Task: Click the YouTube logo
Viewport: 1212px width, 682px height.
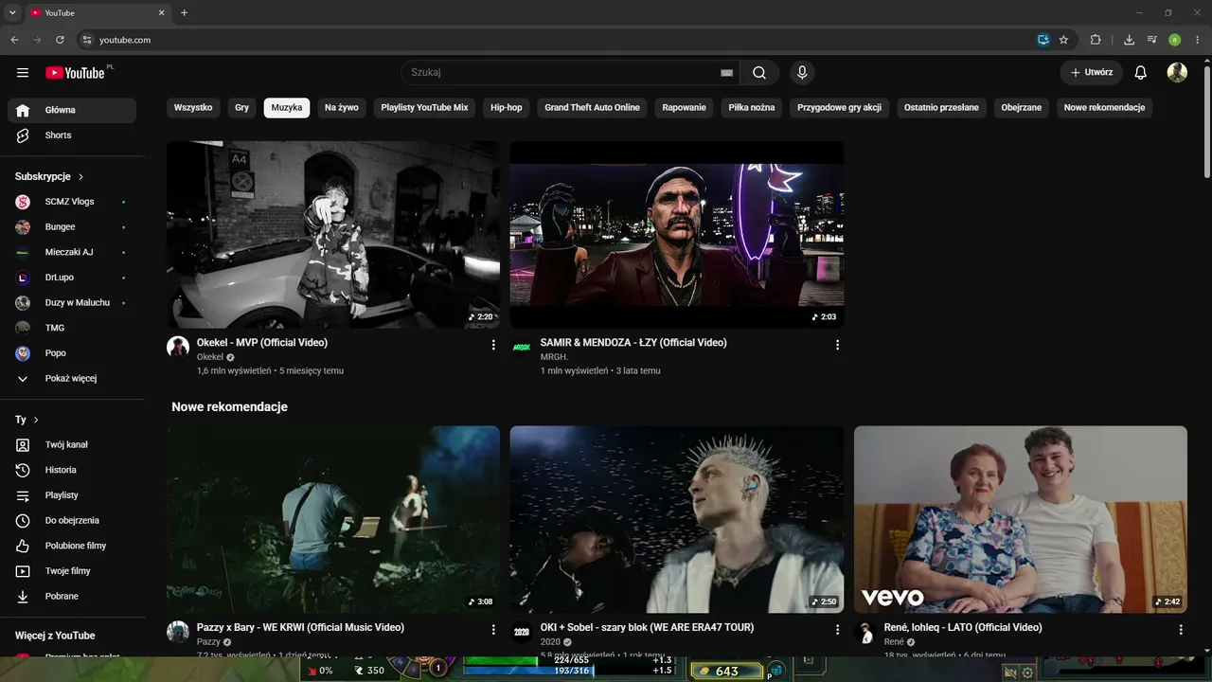Action: [76, 73]
